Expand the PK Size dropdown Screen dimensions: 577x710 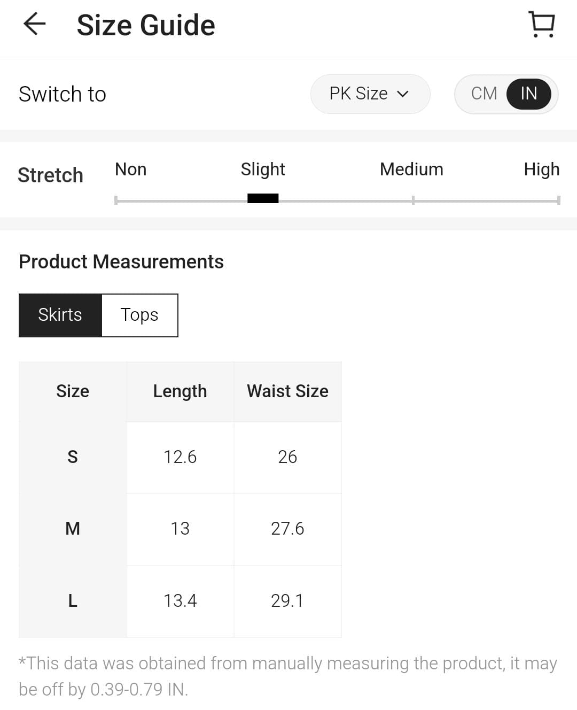pos(369,94)
